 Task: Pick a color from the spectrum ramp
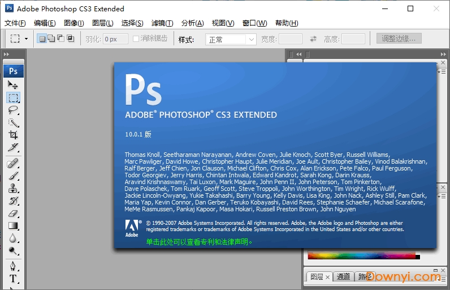tap(362, 256)
